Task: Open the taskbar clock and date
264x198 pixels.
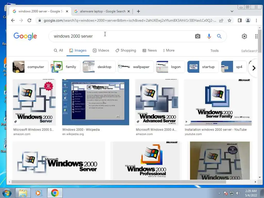Action: pos(251,193)
